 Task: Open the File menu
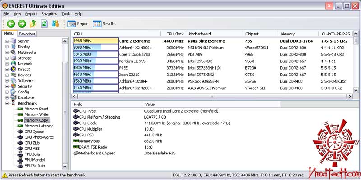(x=6, y=14)
